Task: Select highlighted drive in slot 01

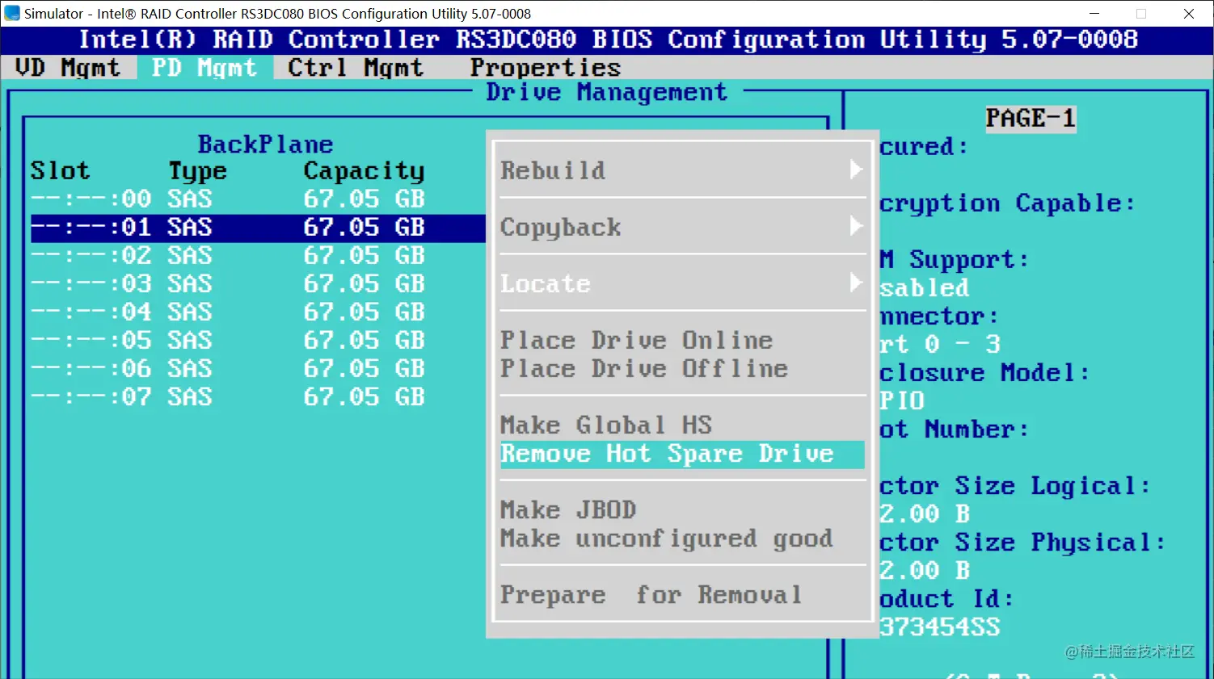Action: coord(257,228)
